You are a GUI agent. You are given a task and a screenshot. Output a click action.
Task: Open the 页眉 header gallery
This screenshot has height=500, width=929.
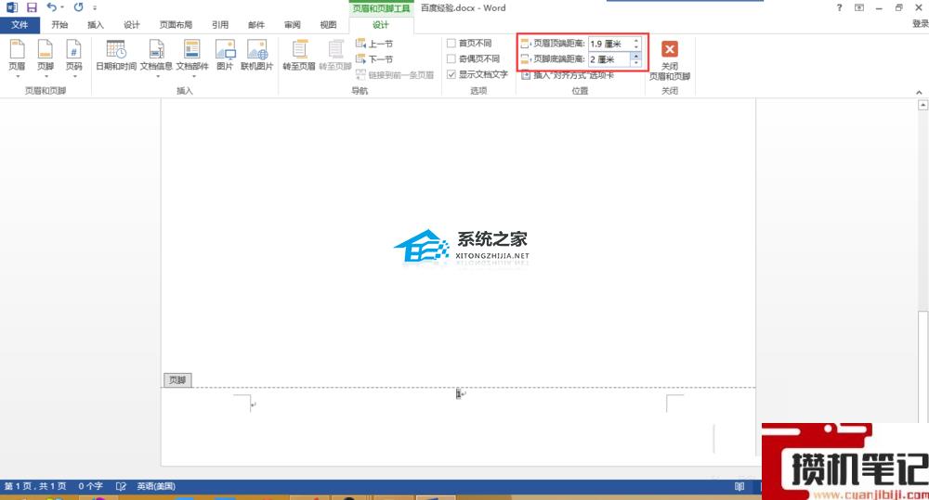pos(17,58)
